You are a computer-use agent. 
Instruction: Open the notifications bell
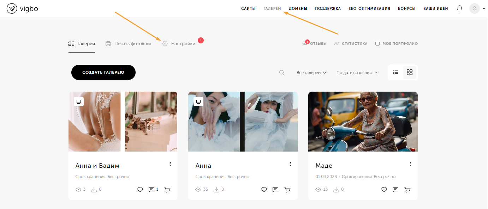point(459,8)
